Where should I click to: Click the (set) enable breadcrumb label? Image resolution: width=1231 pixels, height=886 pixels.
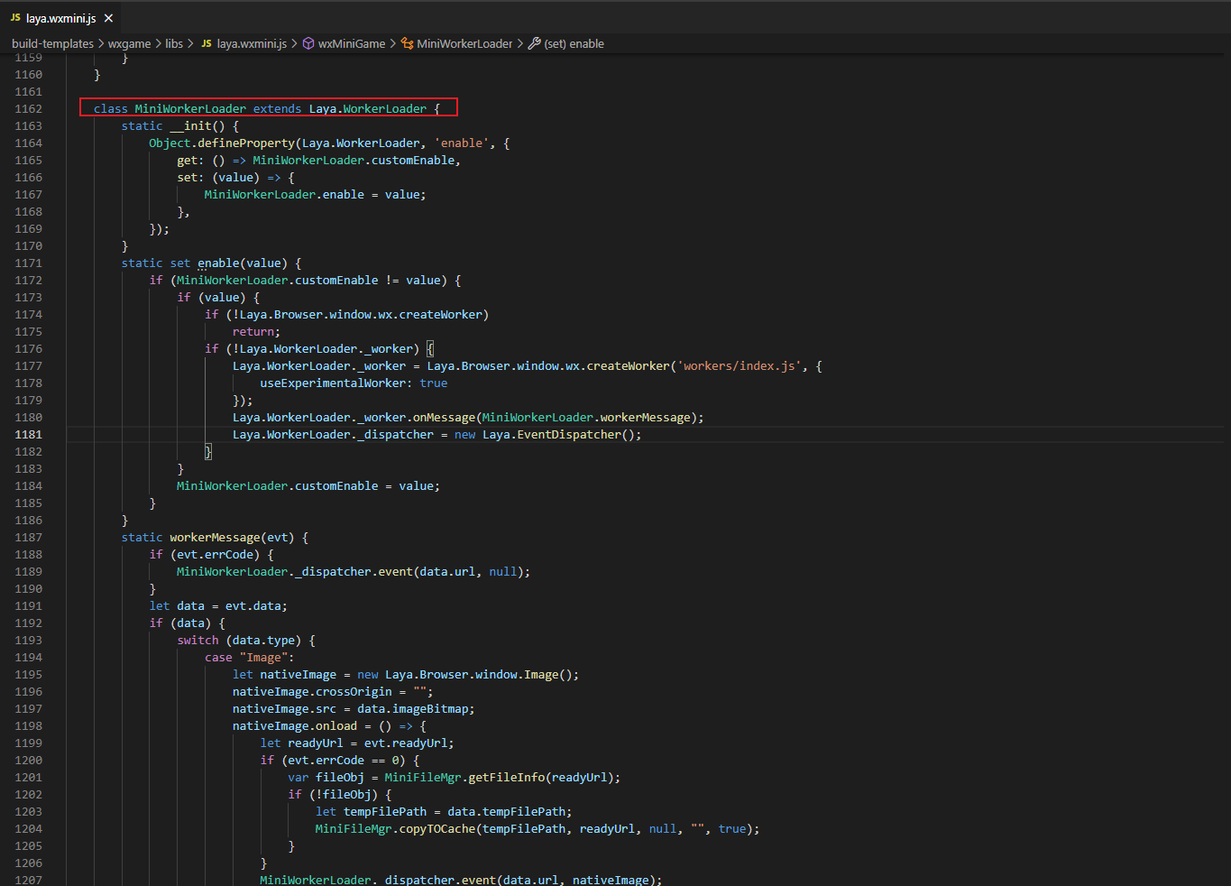pyautogui.click(x=574, y=43)
